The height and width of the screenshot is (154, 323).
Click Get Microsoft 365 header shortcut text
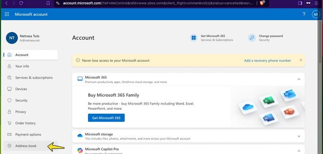tap(213, 36)
